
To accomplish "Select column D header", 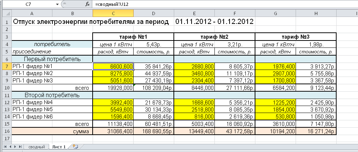I will (x=153, y=13).
